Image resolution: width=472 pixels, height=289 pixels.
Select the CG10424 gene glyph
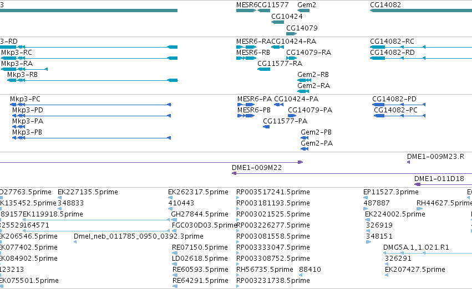(277, 22)
